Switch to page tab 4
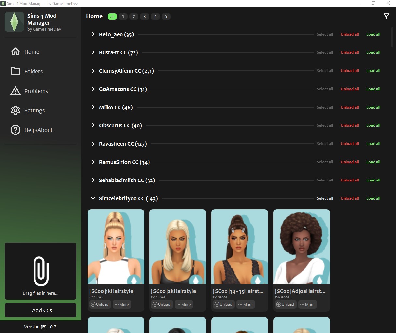The height and width of the screenshot is (333, 396). click(155, 16)
